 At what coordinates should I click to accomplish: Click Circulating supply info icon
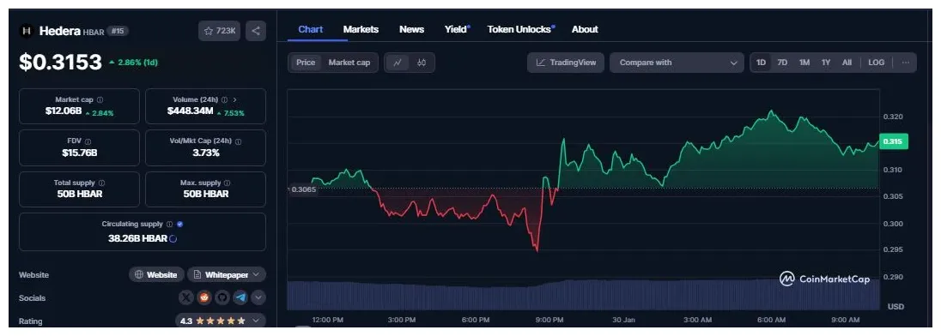[x=169, y=224]
